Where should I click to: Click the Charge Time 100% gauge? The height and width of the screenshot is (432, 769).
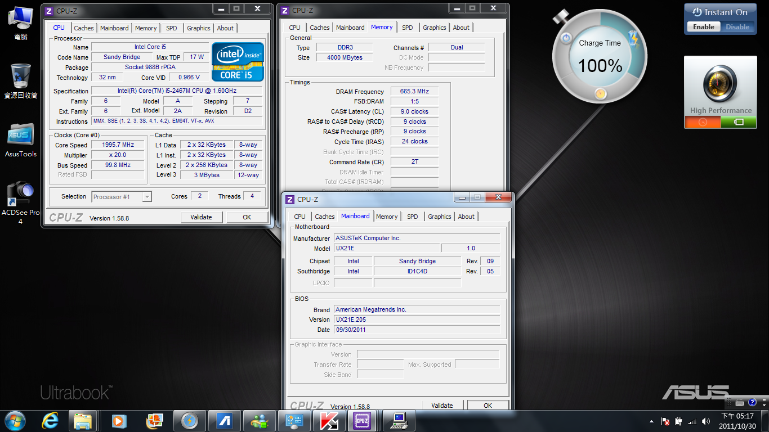(600, 56)
